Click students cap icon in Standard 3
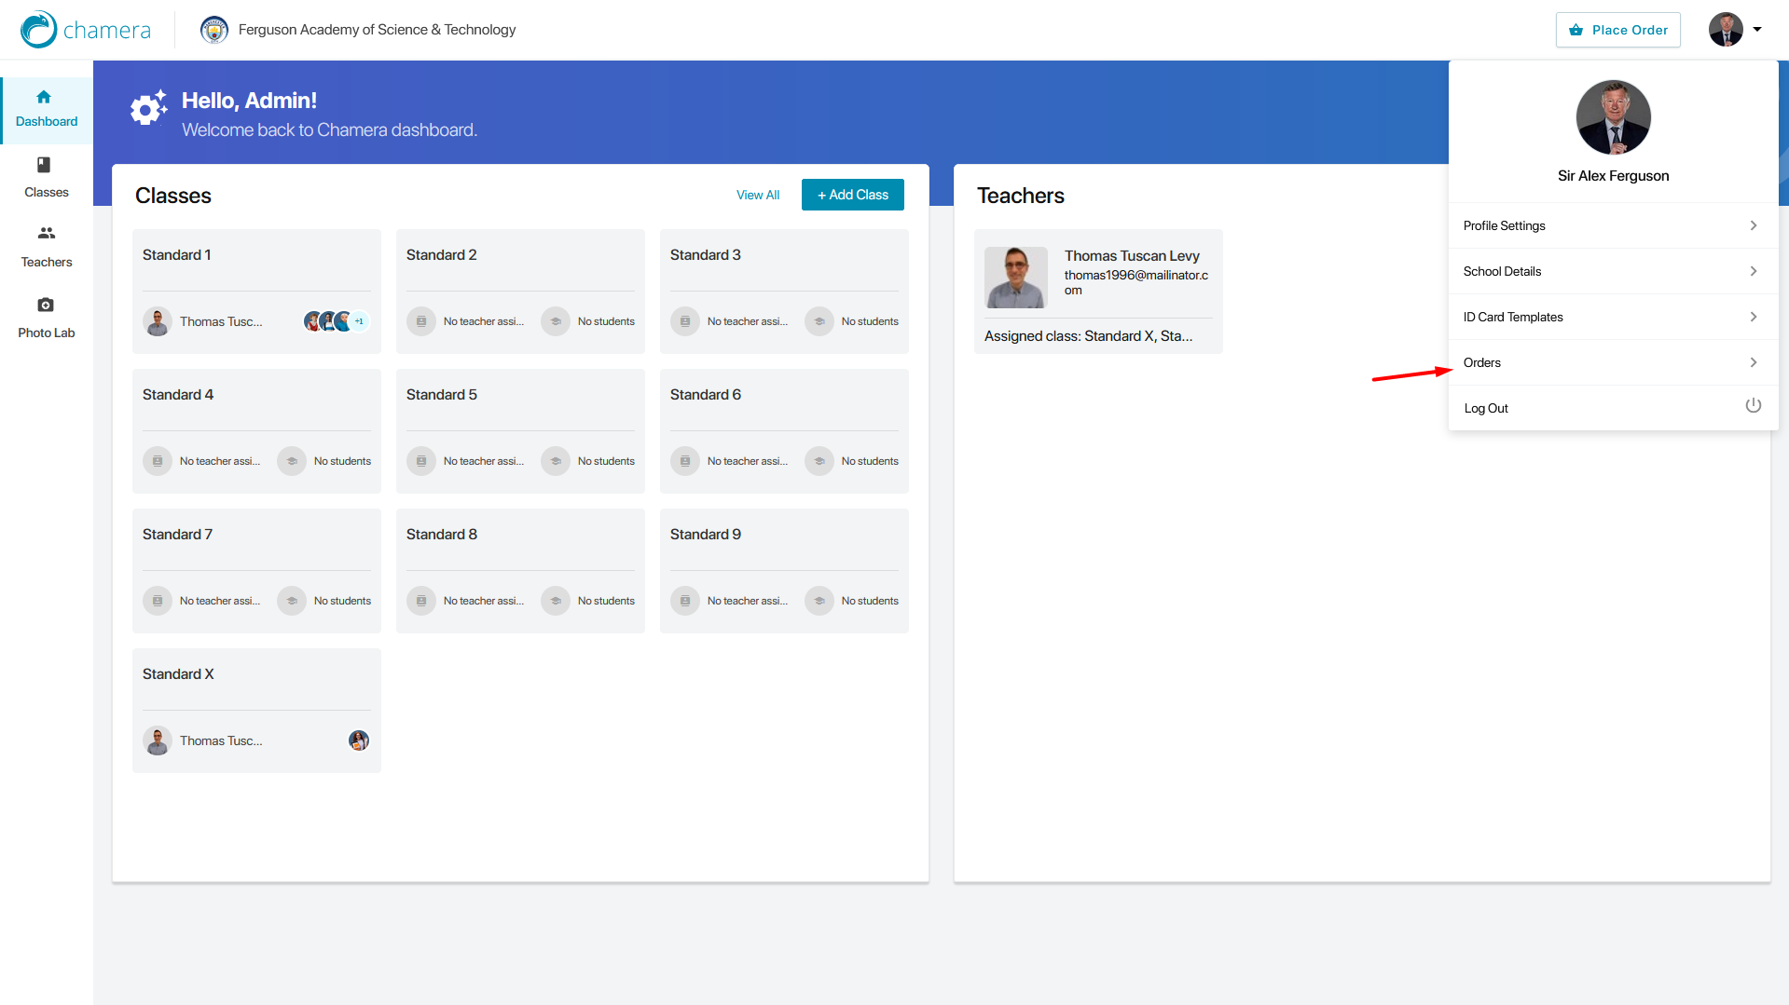The width and height of the screenshot is (1789, 1005). [x=819, y=321]
